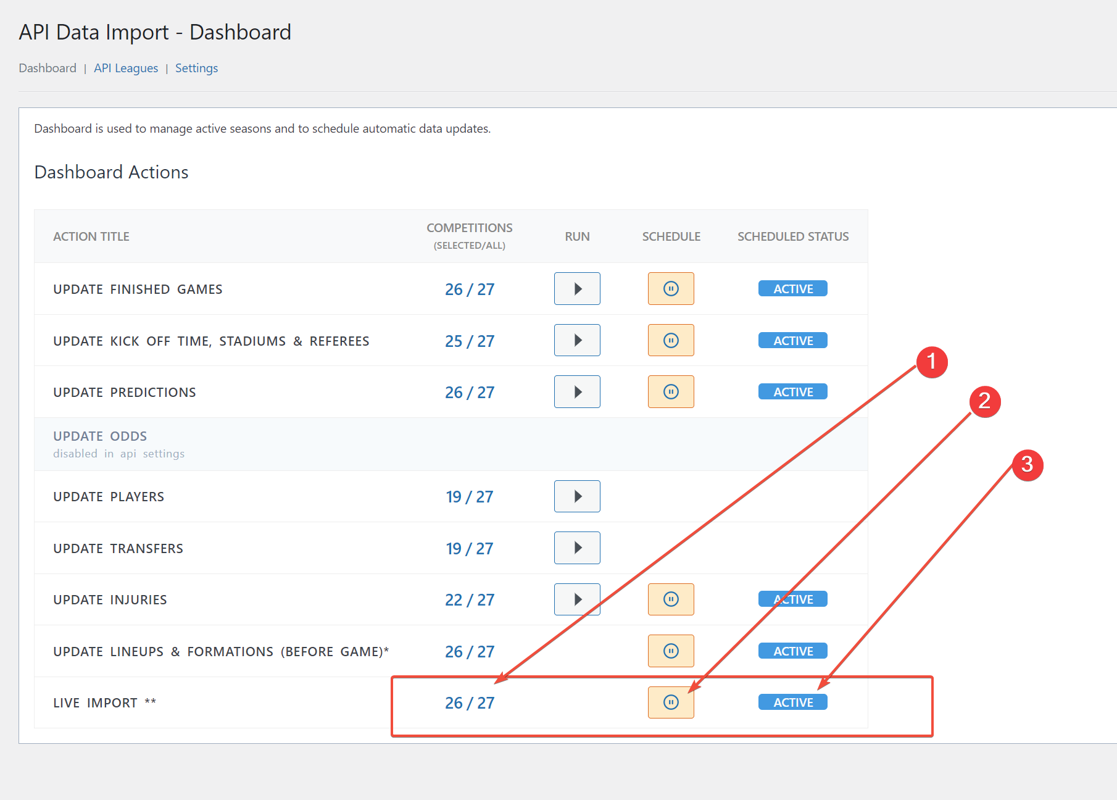Open competitions 26/27 for Update Finished Games
Image resolution: width=1117 pixels, height=800 pixels.
tap(470, 288)
